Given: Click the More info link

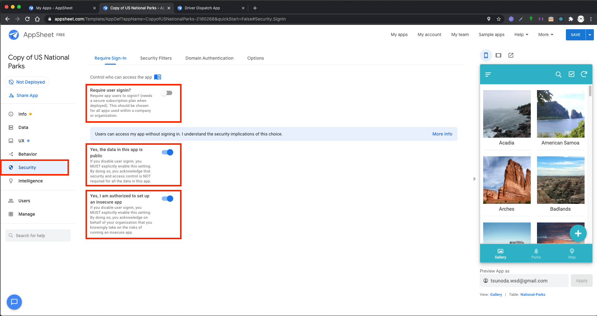Looking at the screenshot, I should pos(442,134).
